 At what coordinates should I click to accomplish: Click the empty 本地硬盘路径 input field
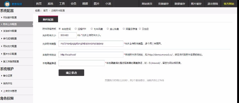(x=82, y=63)
